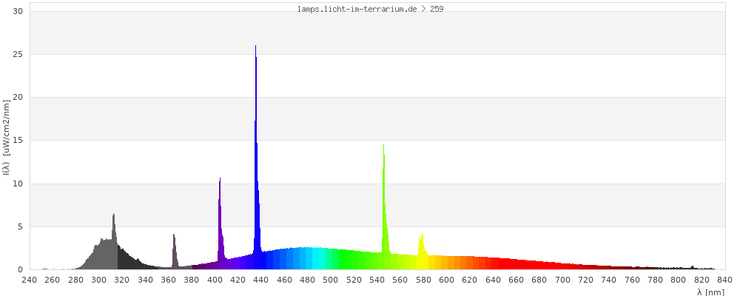Viewport: 740px width, 296px height.
Task: Click the 20 y-axis tick label
Action: tap(18, 98)
